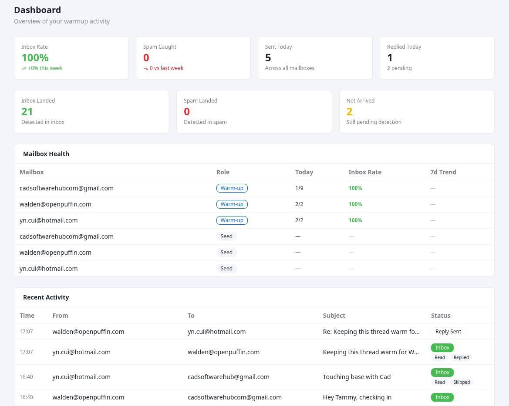
Task: Click the green Inbox badge for 'Touching base with Cad'
Action: [442, 373]
